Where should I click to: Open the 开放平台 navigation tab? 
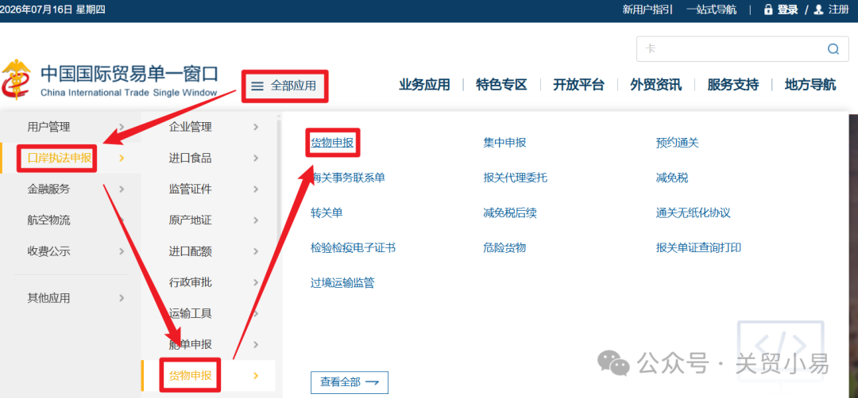[x=578, y=85]
